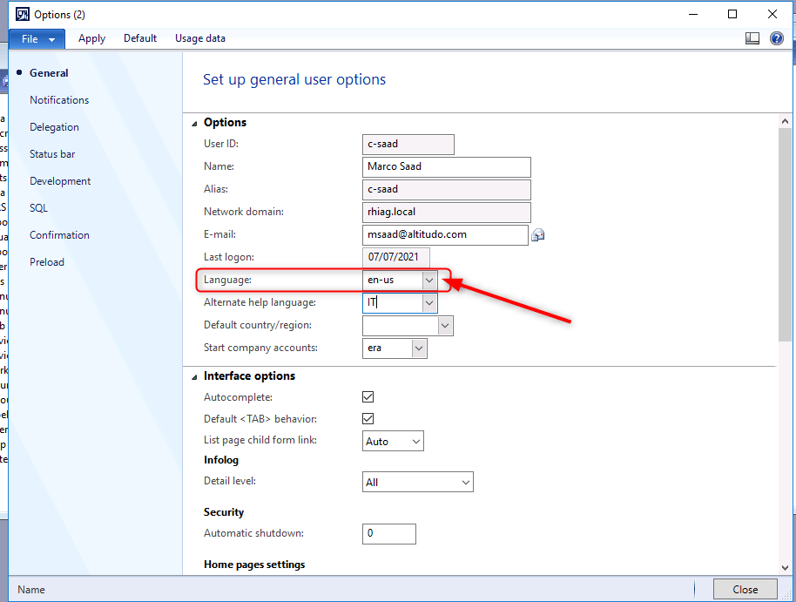Click the Automatic shutdown input field
The height and width of the screenshot is (602, 796).
[x=388, y=533]
